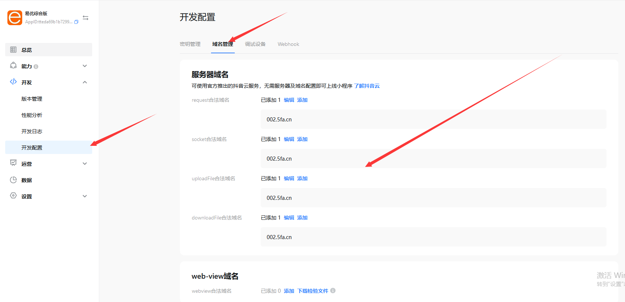Screen dimensions: 625x302
Task: Click the web-view域名 section heading
Action: (215, 276)
